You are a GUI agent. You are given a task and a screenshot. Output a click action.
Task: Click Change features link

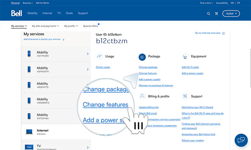click(148, 73)
